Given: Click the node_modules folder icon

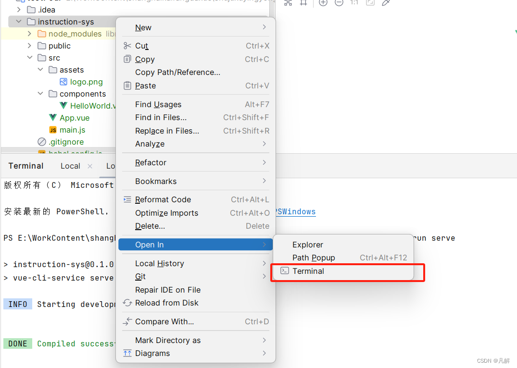Looking at the screenshot, I should point(42,34).
